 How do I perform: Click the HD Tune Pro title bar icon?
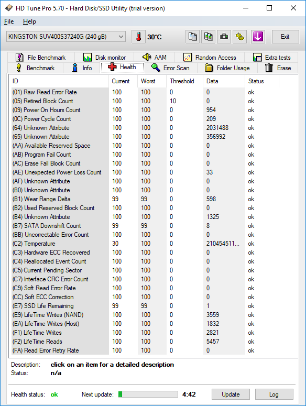pyautogui.click(x=8, y=8)
